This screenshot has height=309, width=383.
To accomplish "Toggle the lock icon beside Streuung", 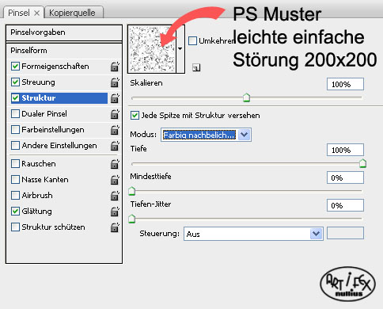I will pos(115,82).
